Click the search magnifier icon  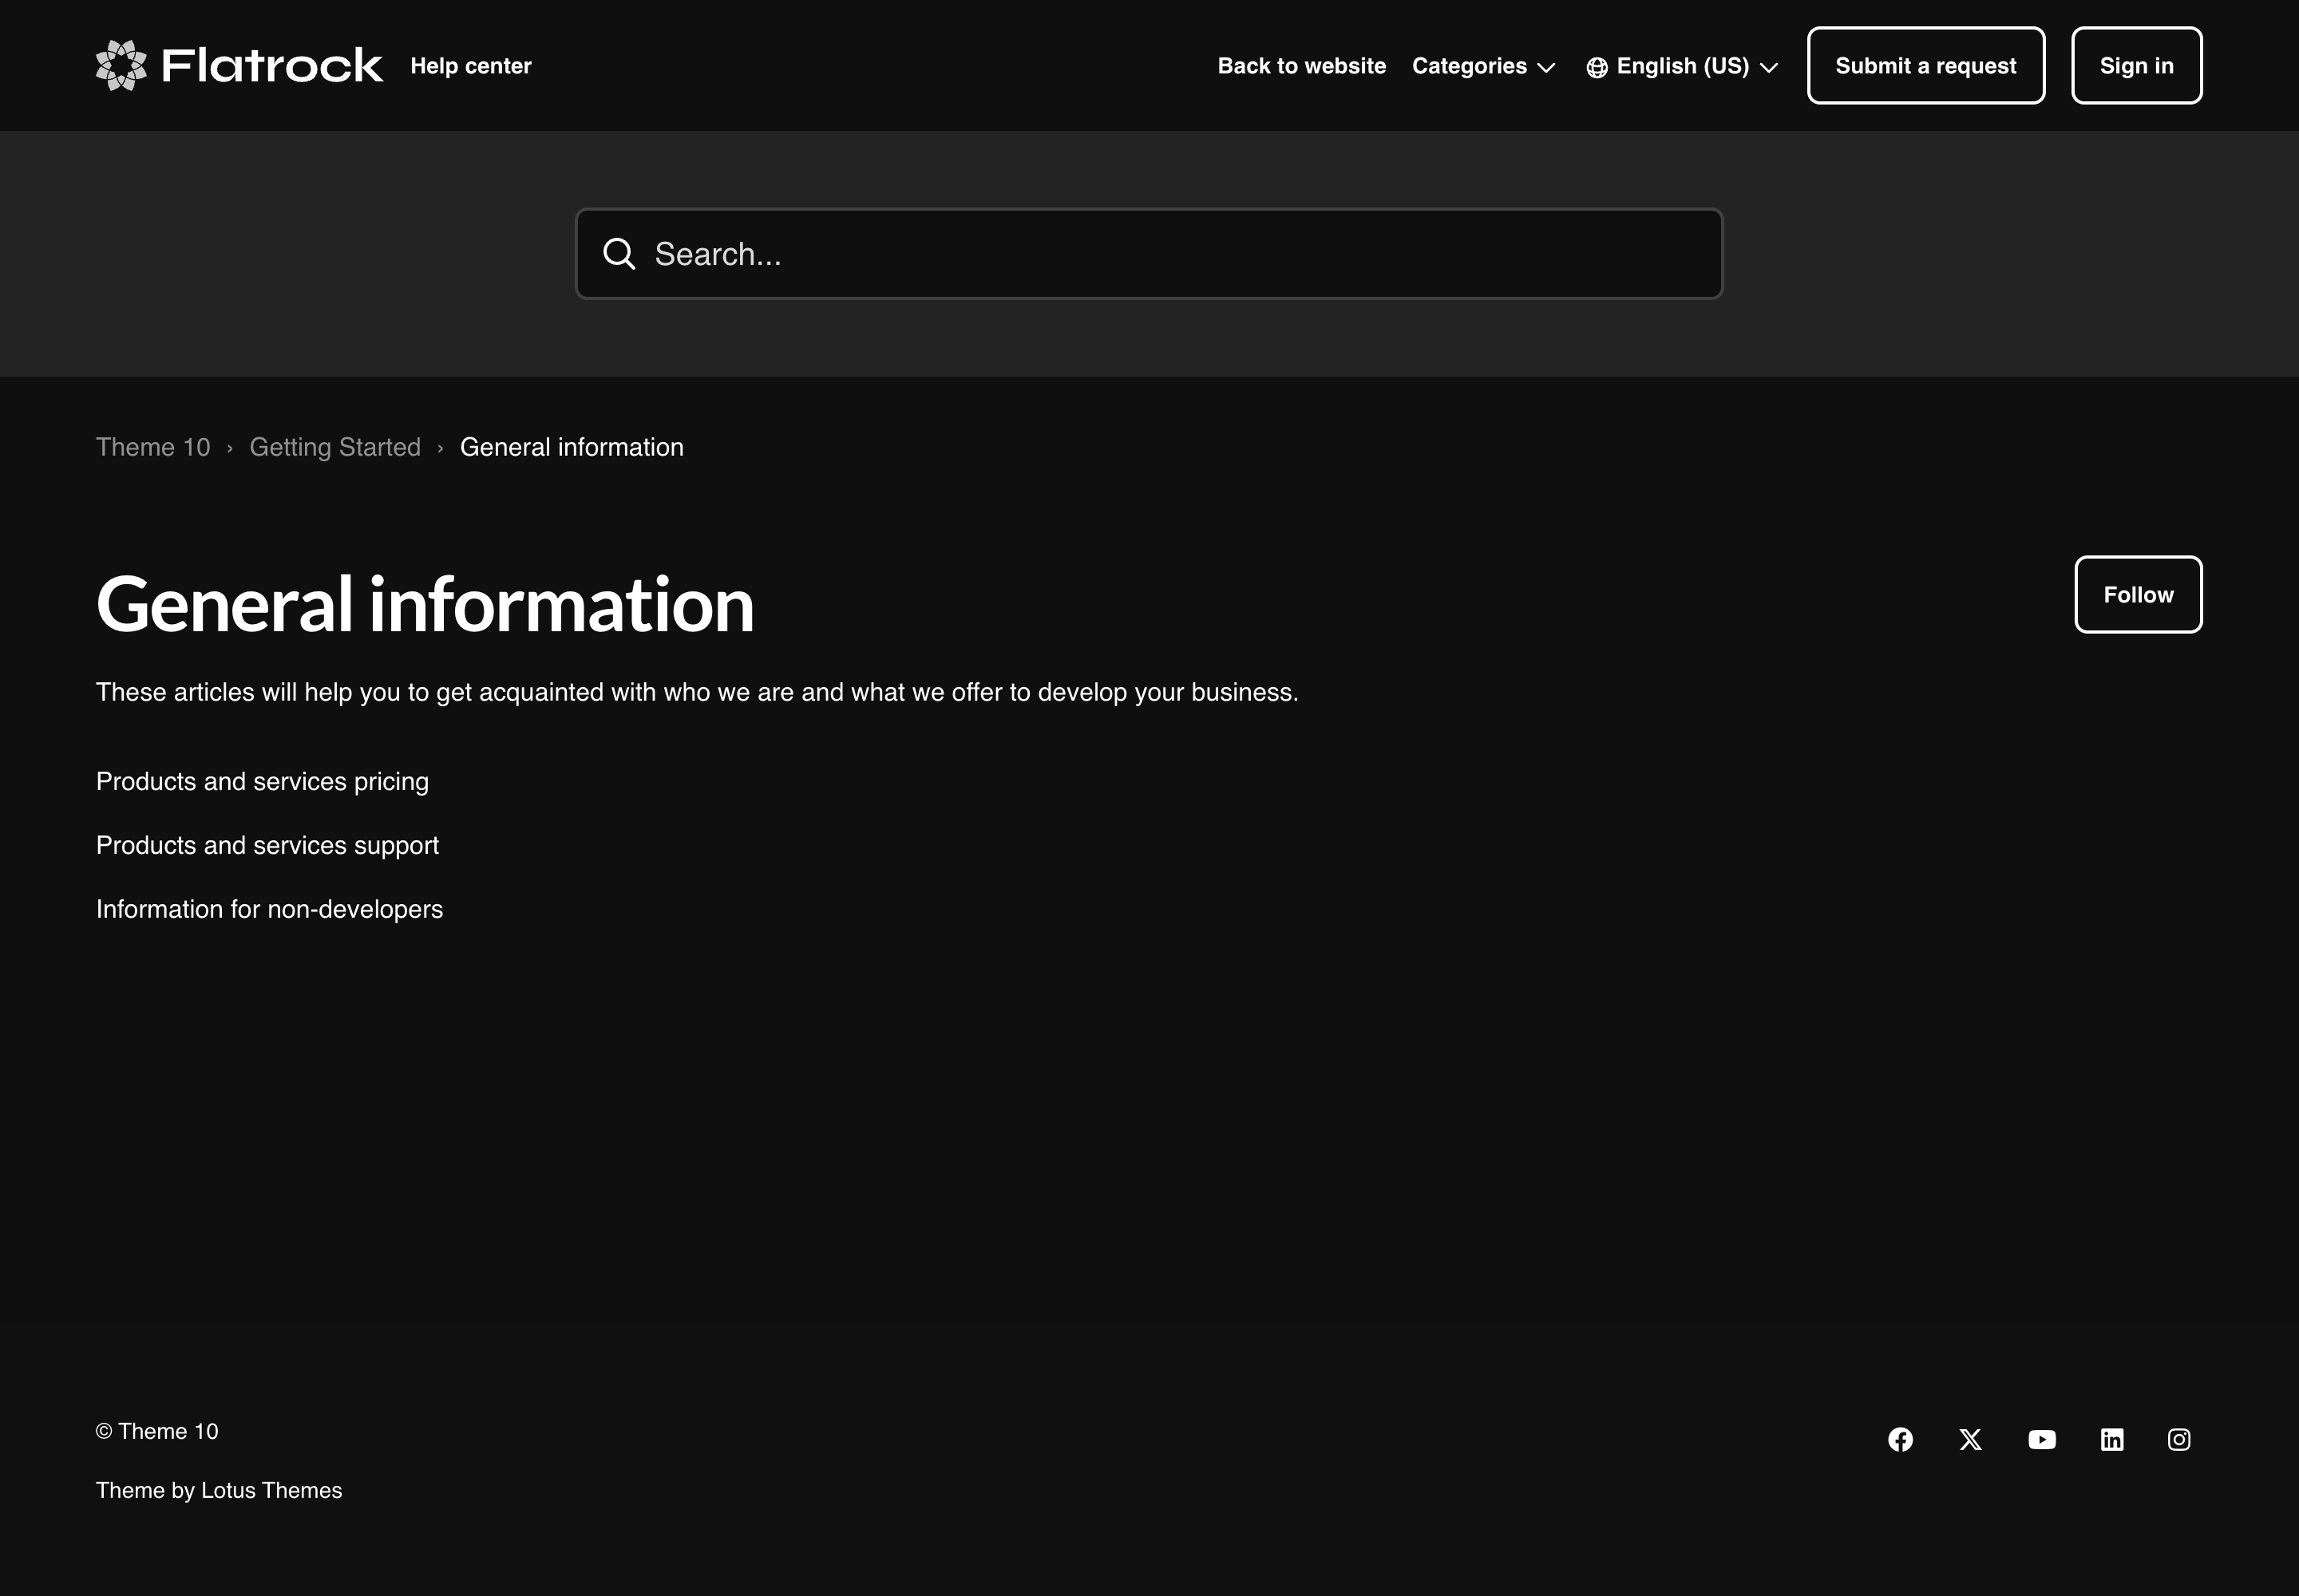(x=619, y=254)
